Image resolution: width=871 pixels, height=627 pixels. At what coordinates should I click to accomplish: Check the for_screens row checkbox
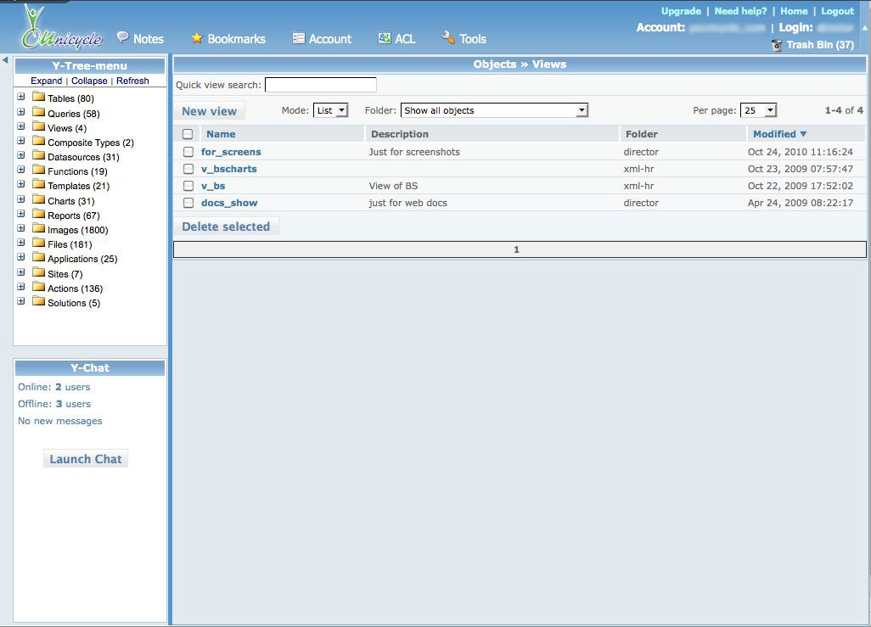click(x=188, y=152)
